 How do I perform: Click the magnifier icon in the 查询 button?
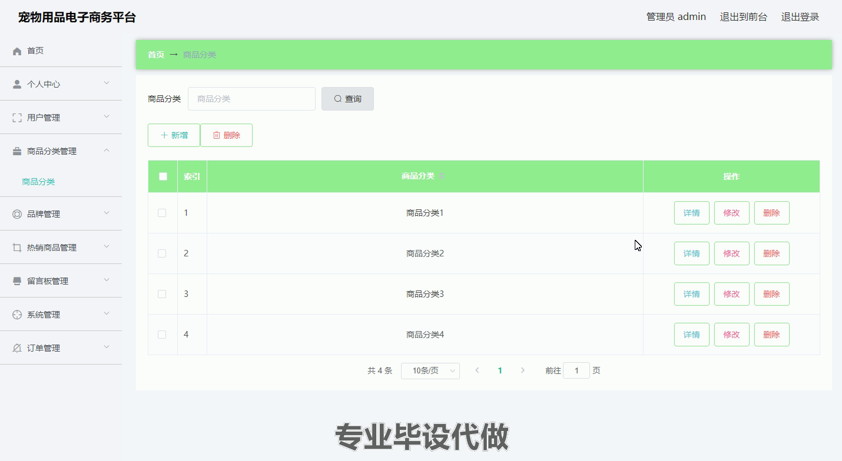338,99
